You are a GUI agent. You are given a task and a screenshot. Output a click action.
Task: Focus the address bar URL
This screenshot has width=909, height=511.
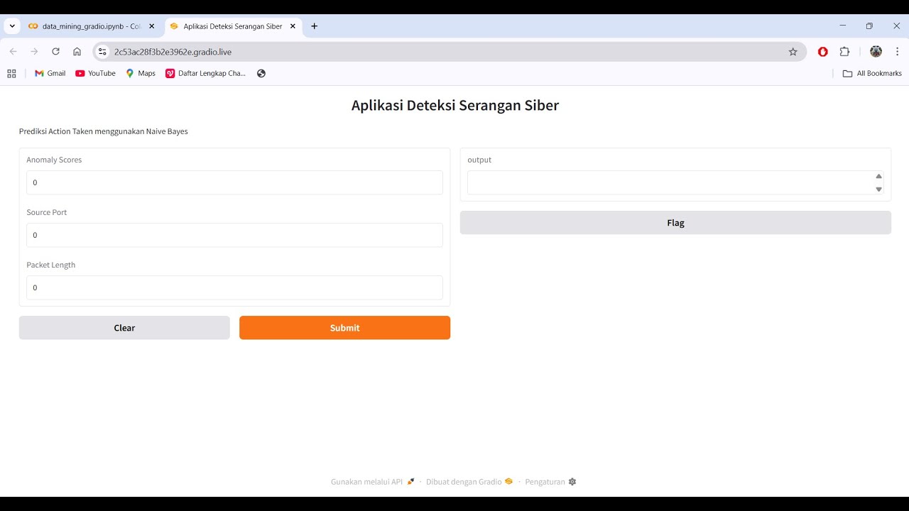coord(173,52)
